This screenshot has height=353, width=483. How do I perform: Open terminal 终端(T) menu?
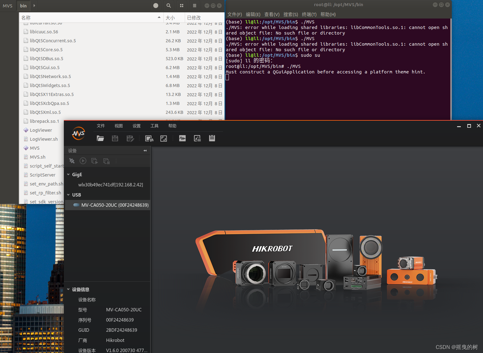[x=309, y=14]
